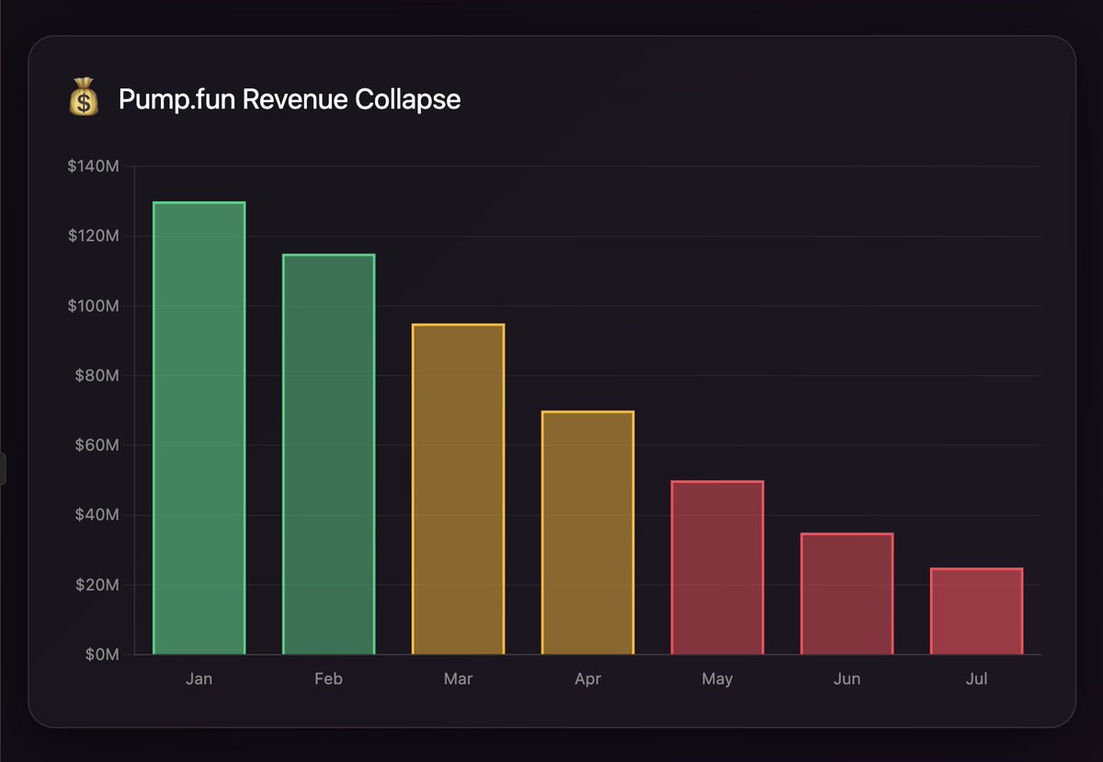
Task: Click the Jun month label
Action: [847, 678]
